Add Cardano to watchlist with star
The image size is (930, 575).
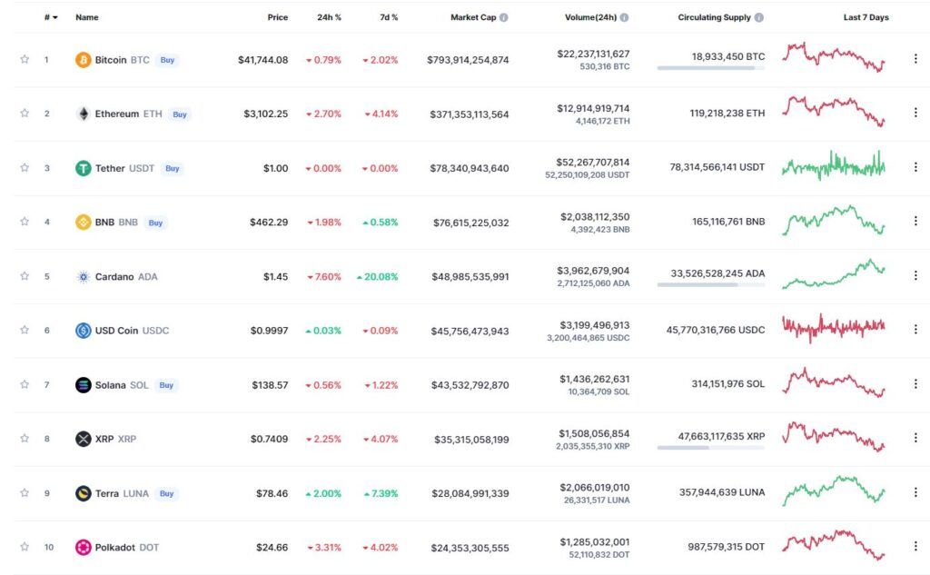click(x=25, y=276)
